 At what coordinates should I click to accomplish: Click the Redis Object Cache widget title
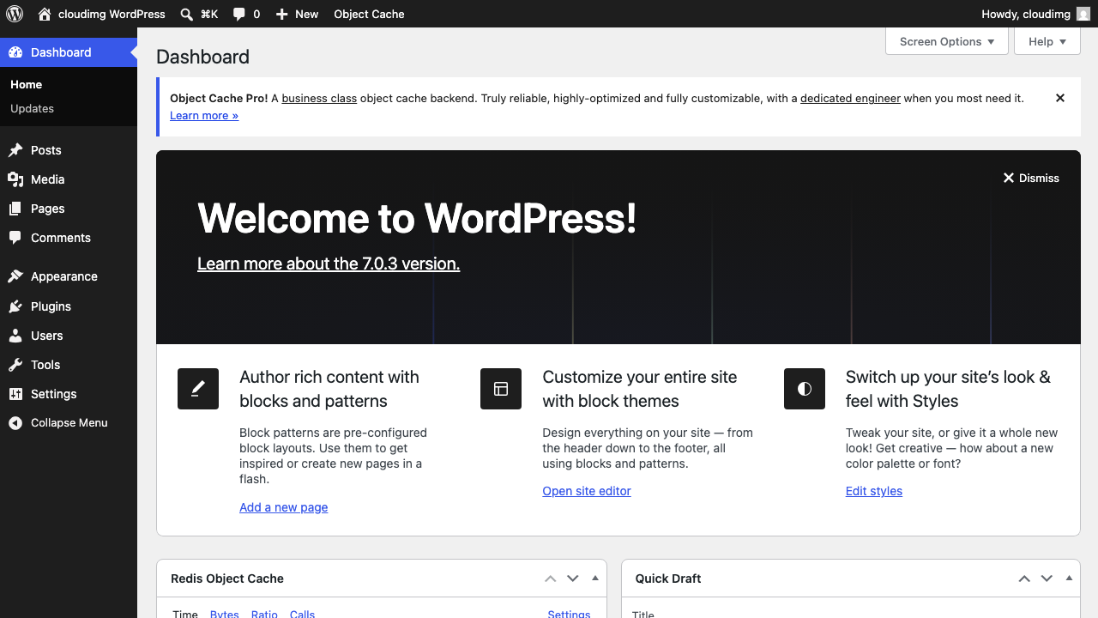click(227, 579)
